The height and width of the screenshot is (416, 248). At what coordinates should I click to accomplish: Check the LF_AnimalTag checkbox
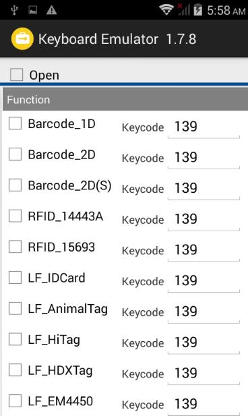click(15, 308)
